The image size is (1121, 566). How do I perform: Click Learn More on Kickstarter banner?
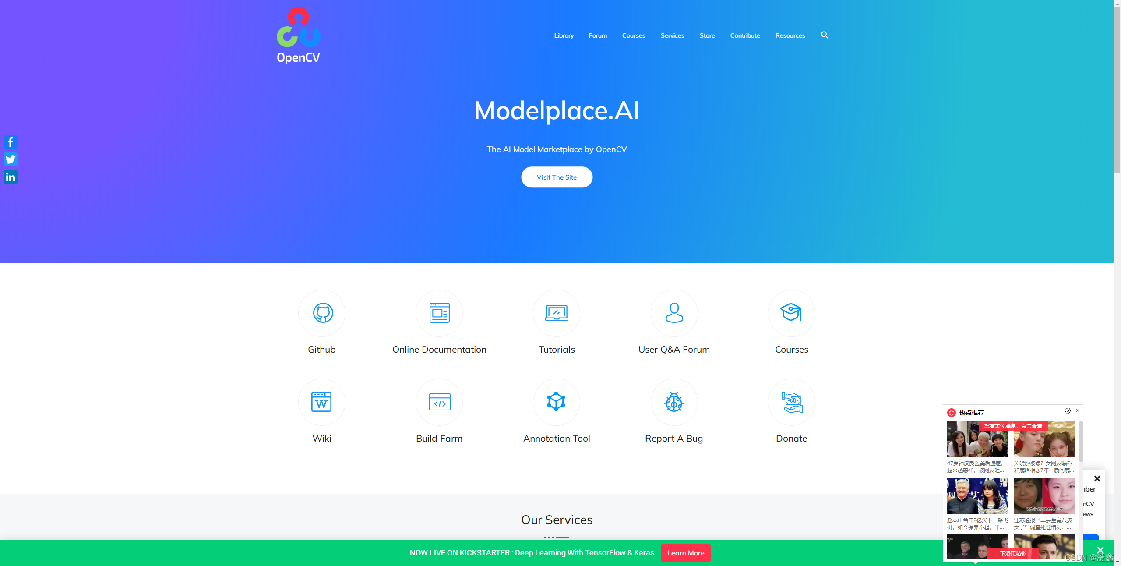point(685,552)
